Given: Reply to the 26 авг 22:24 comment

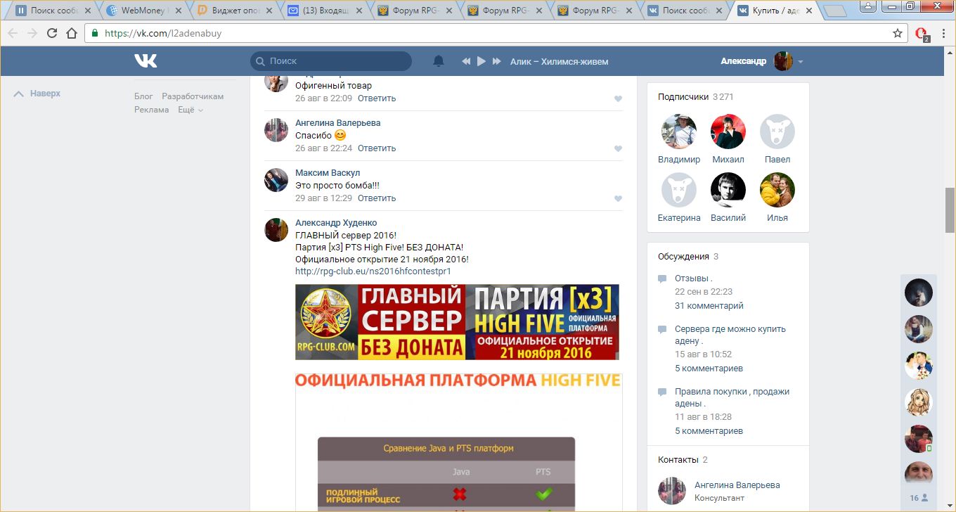Looking at the screenshot, I should [377, 148].
